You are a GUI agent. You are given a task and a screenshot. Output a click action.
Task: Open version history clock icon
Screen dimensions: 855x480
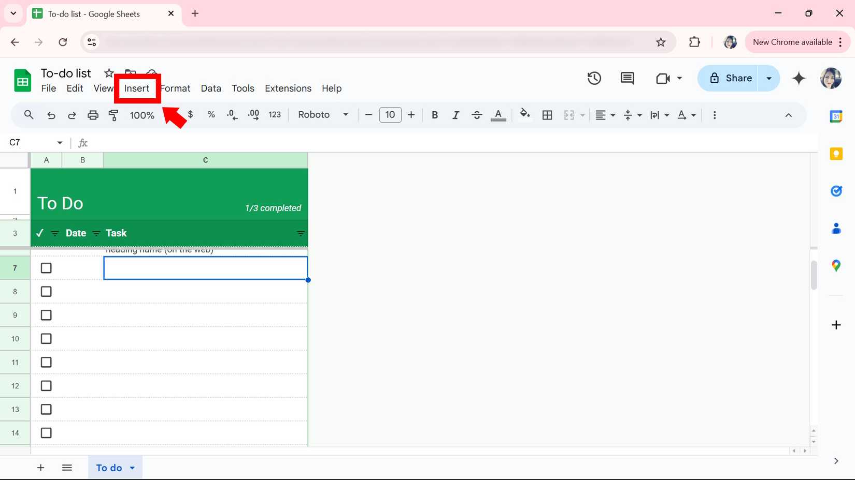(x=594, y=78)
